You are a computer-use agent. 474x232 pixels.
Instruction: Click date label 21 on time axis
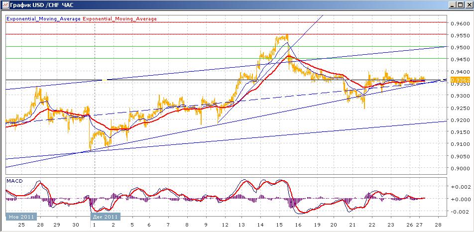pyautogui.click(x=352, y=225)
